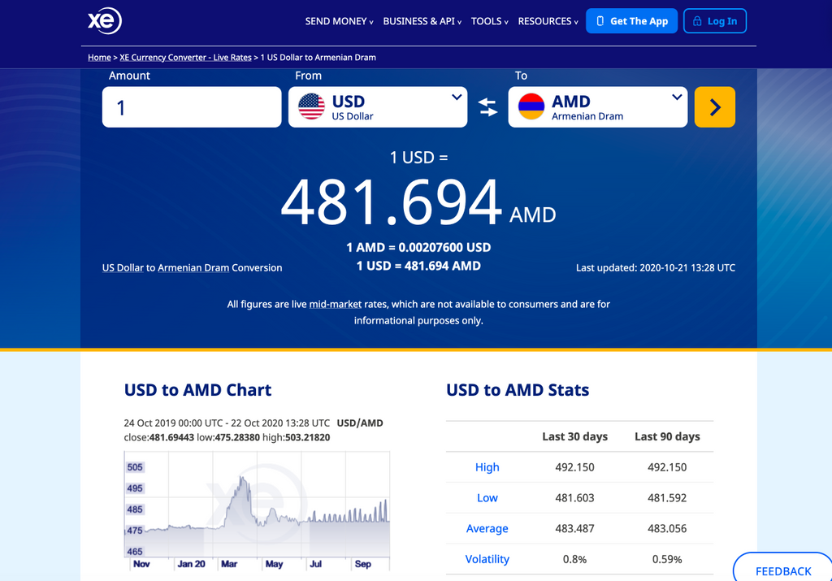Click the 1 USD = 481.694 AMD line
832x581 pixels.
[418, 266]
